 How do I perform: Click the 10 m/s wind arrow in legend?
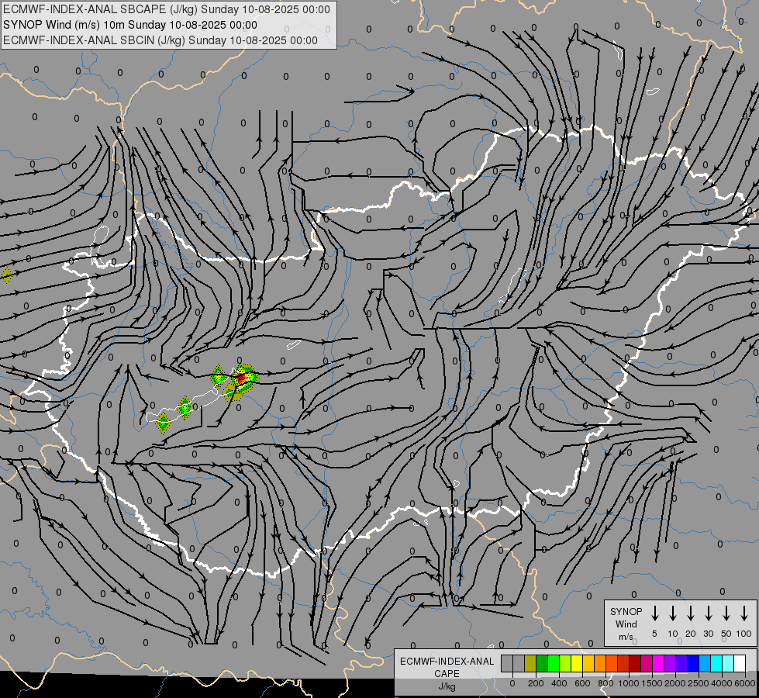(673, 613)
